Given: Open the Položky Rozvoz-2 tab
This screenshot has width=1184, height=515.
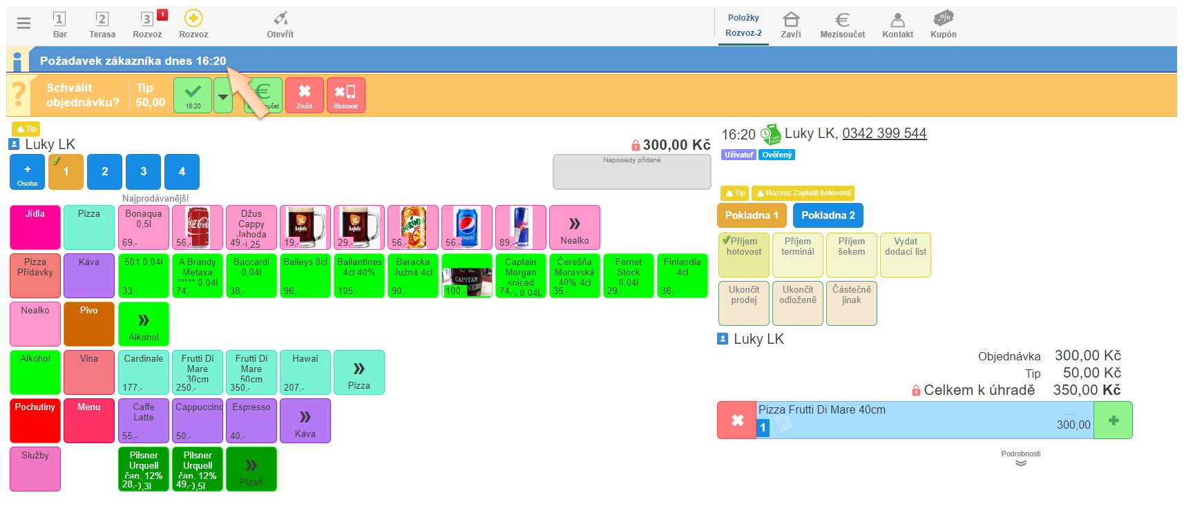Looking at the screenshot, I should (743, 25).
